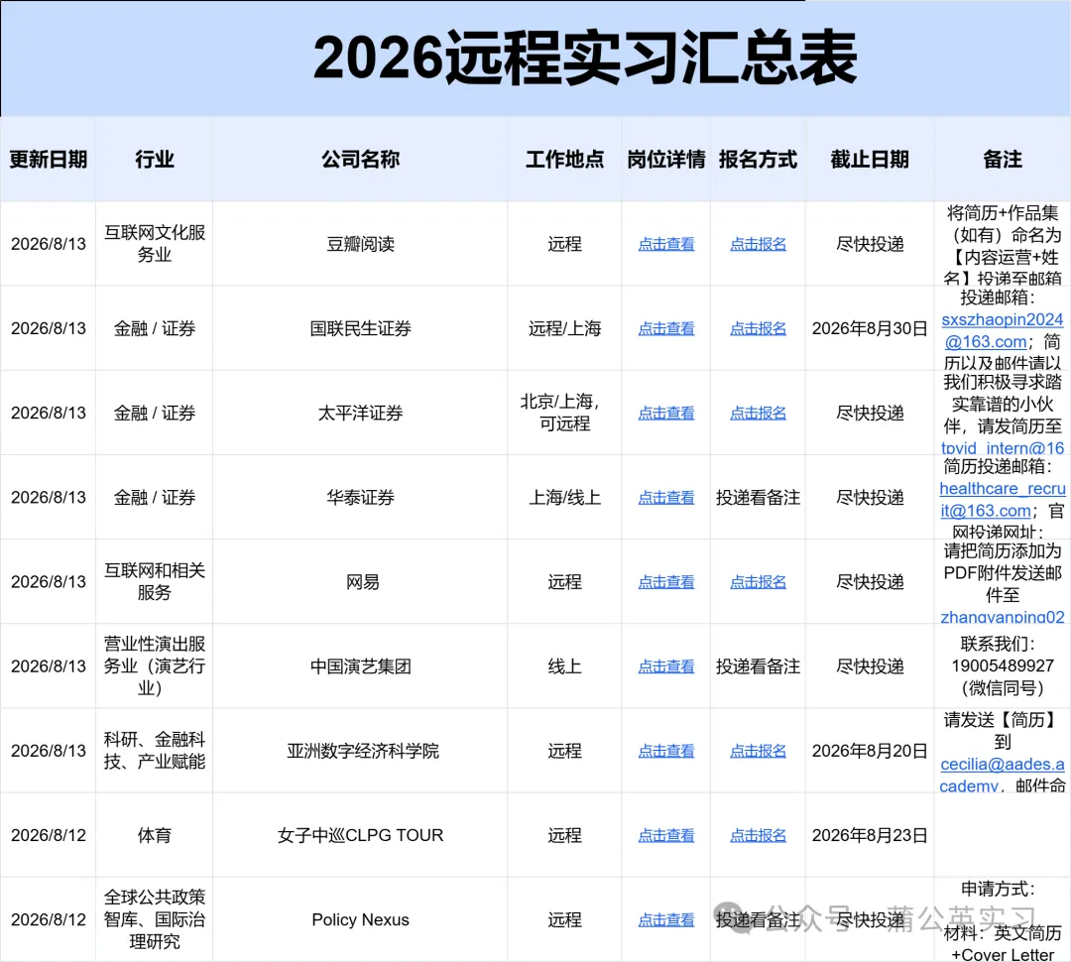Select the 报名方式 column header
This screenshot has height=962, width=1071.
759,160
